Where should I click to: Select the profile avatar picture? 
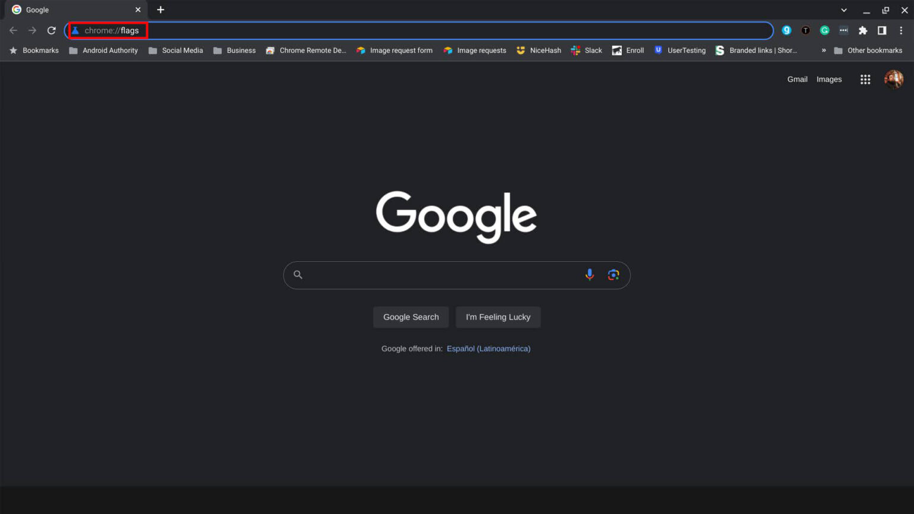pos(894,79)
